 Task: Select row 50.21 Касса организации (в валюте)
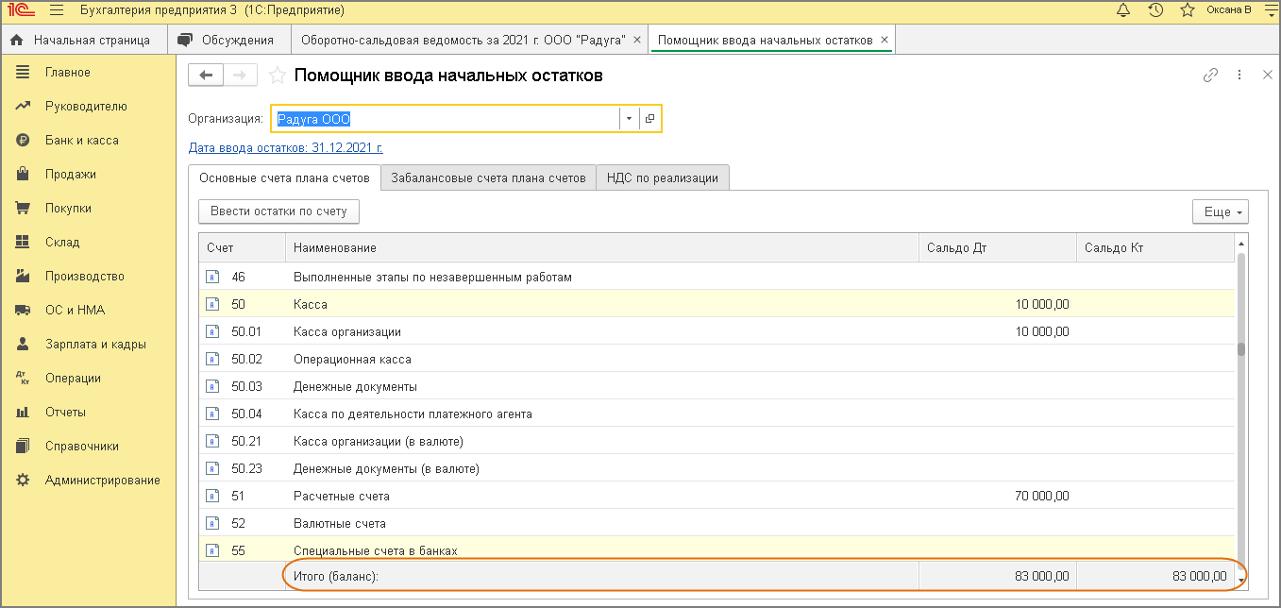[716, 441]
